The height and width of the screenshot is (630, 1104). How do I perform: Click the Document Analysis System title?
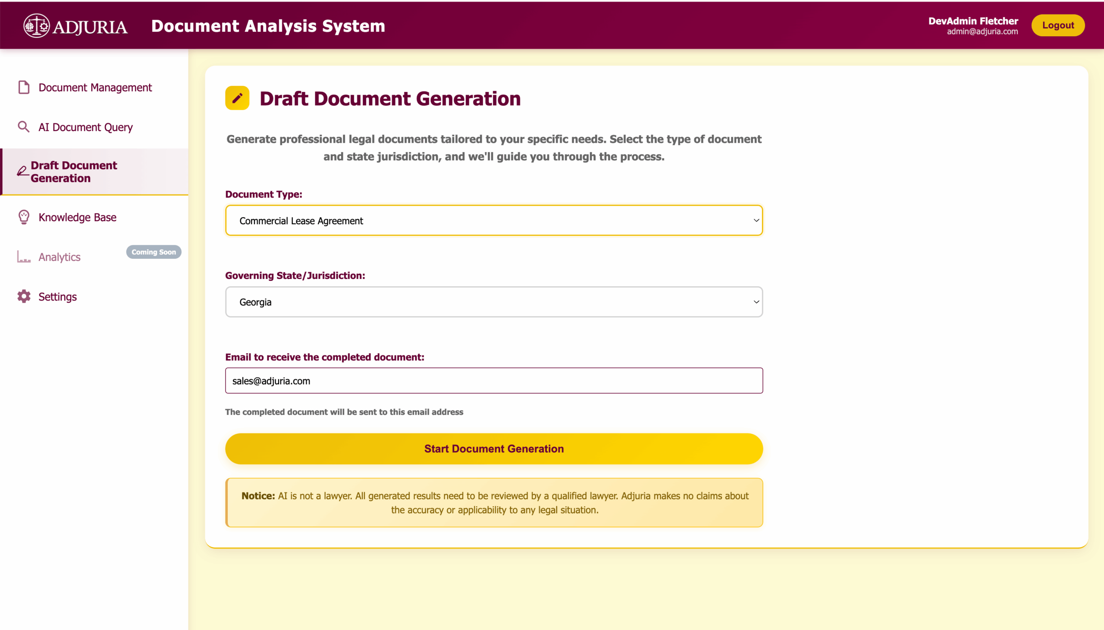[268, 25]
